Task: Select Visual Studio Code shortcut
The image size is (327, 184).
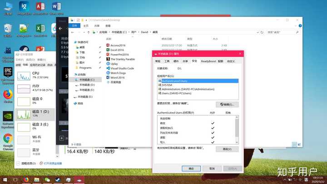Action: click(120, 68)
